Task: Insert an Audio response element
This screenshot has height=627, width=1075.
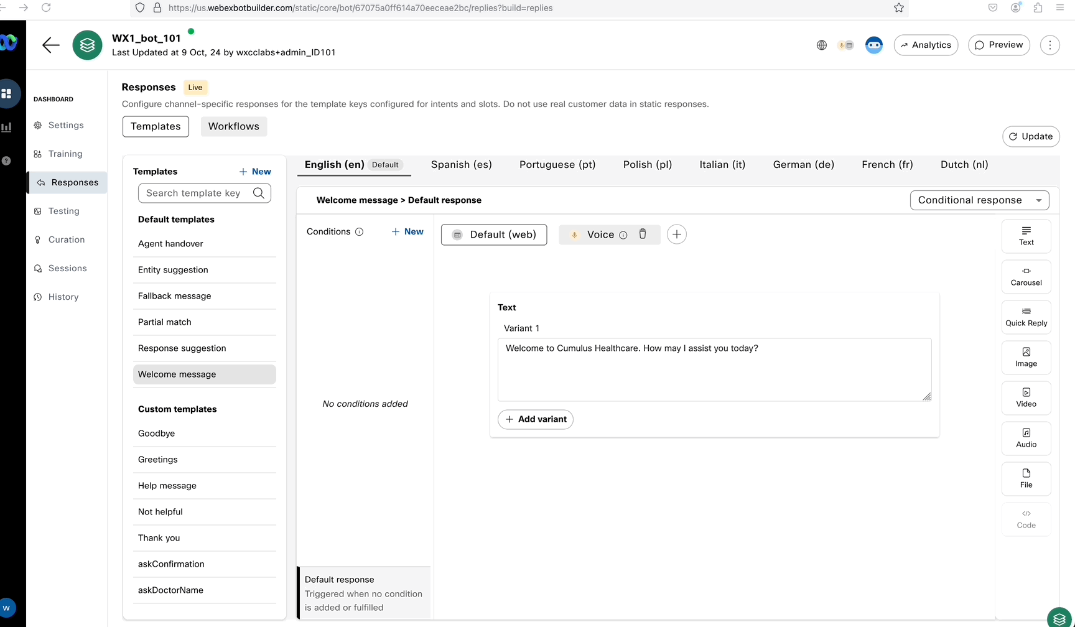Action: (x=1026, y=438)
